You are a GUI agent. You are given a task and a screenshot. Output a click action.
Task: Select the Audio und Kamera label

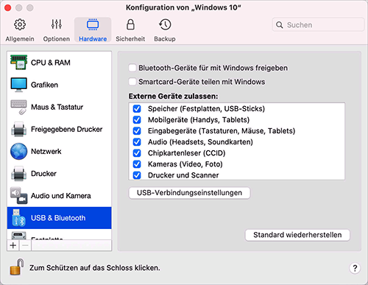(x=61, y=196)
